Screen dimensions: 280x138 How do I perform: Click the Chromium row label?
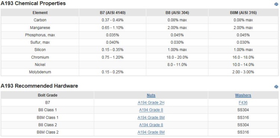tap(40, 57)
